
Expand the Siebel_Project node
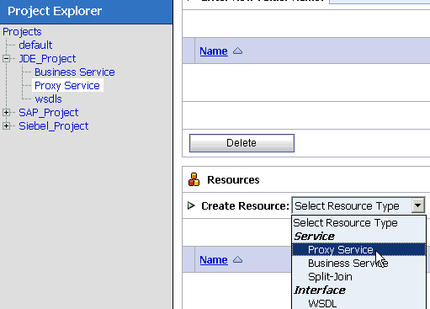[x=6, y=126]
